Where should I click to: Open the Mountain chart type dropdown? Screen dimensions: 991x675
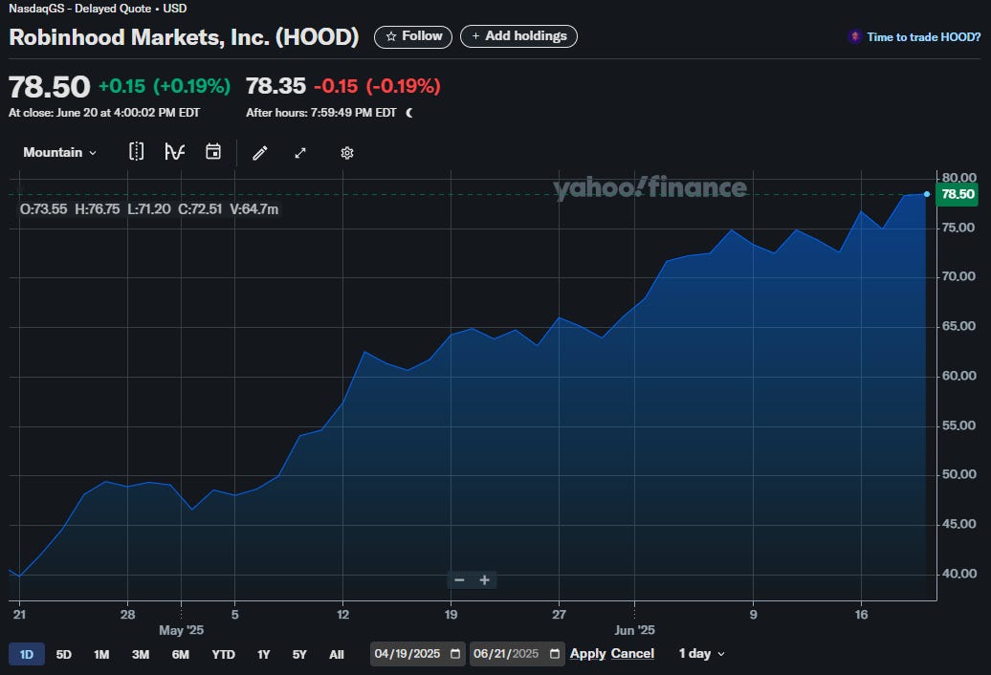(60, 152)
